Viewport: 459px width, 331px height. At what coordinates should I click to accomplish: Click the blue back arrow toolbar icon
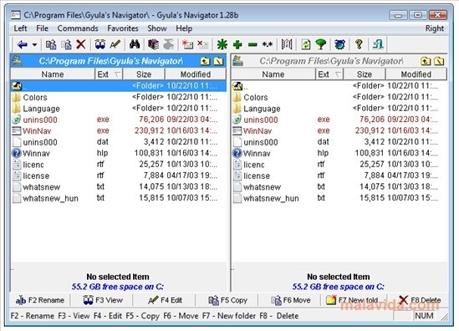(23, 45)
